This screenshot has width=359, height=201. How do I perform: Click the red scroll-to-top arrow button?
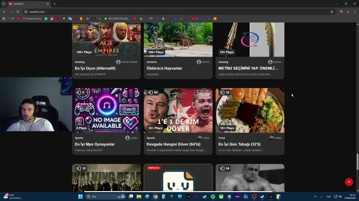(349, 182)
